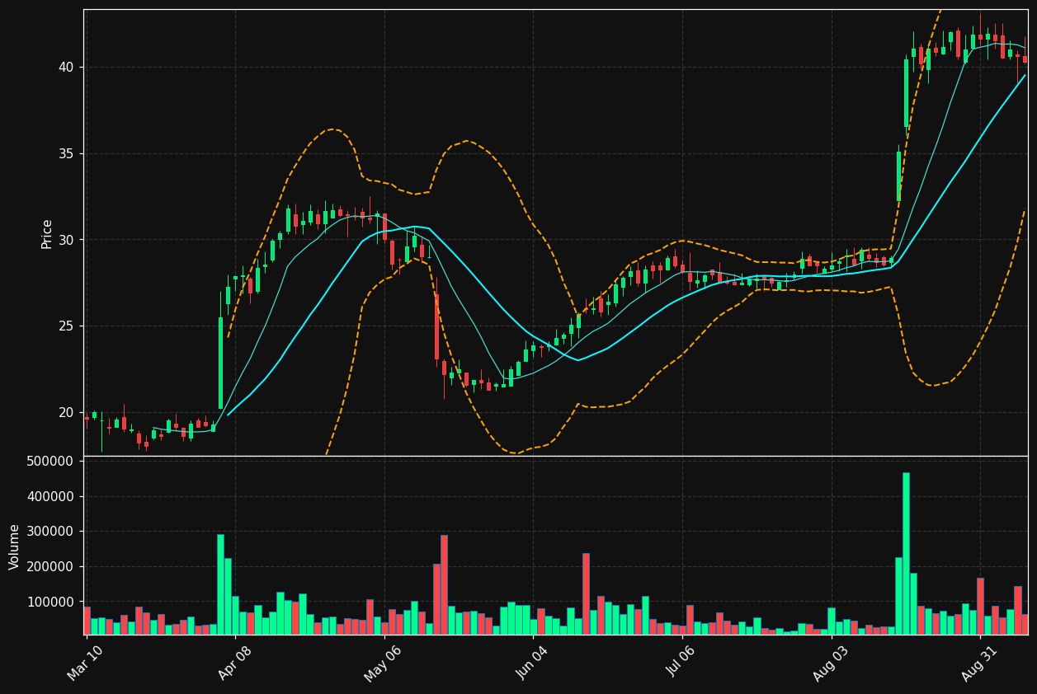Viewport: 1037px width, 694px height.
Task: Click the 'Volume' axis title
Action: point(15,546)
